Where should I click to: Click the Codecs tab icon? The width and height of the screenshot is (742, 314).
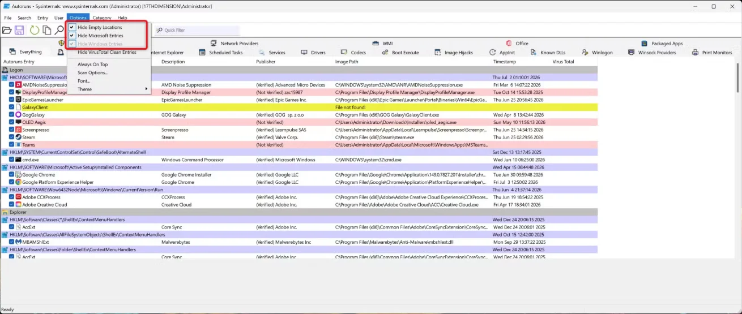[344, 52]
